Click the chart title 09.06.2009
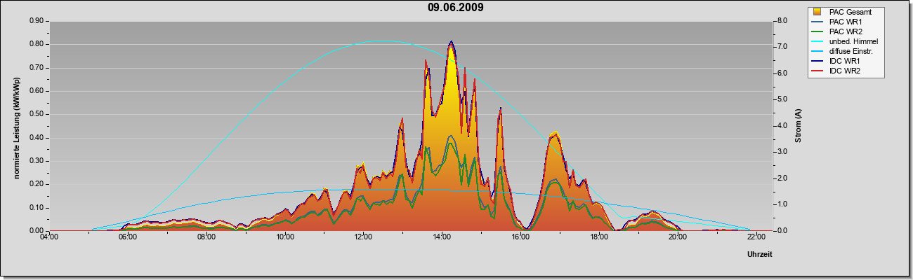Screen dimensions: 913x280 (456, 8)
